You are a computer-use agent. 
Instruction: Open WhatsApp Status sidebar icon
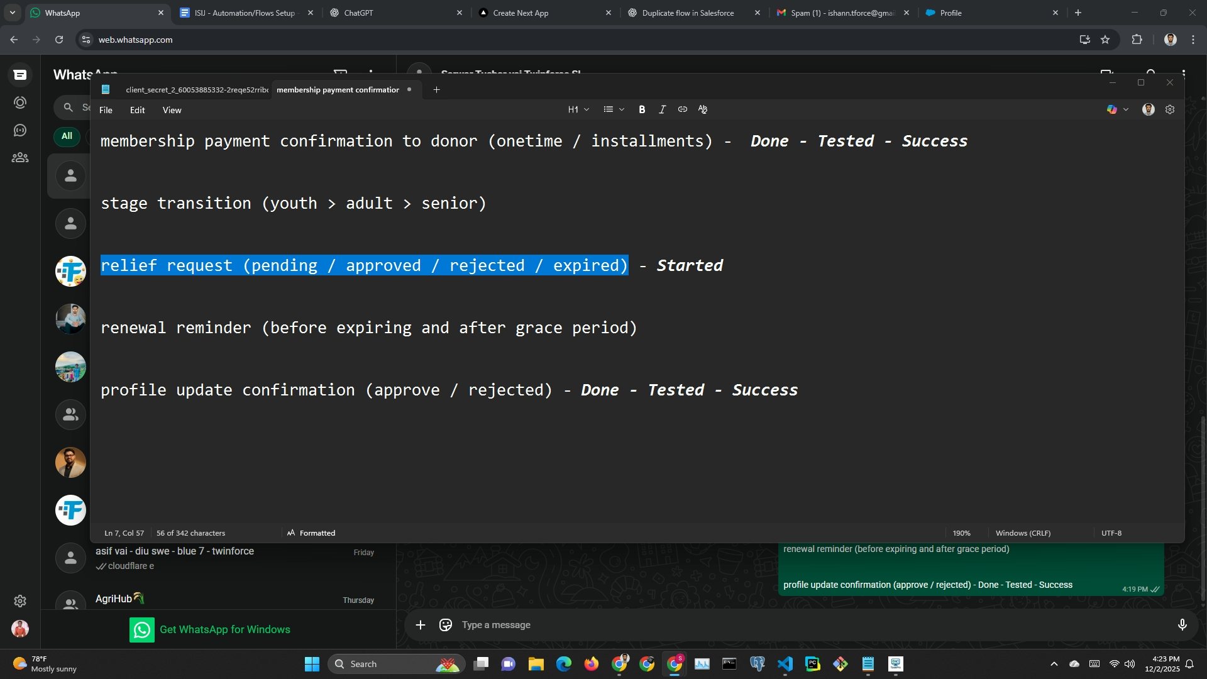20,102
